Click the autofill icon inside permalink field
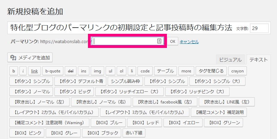The width and height of the screenshot is (277, 139). tap(159, 41)
